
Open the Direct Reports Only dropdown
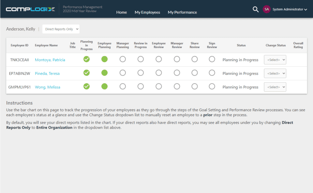61,29
